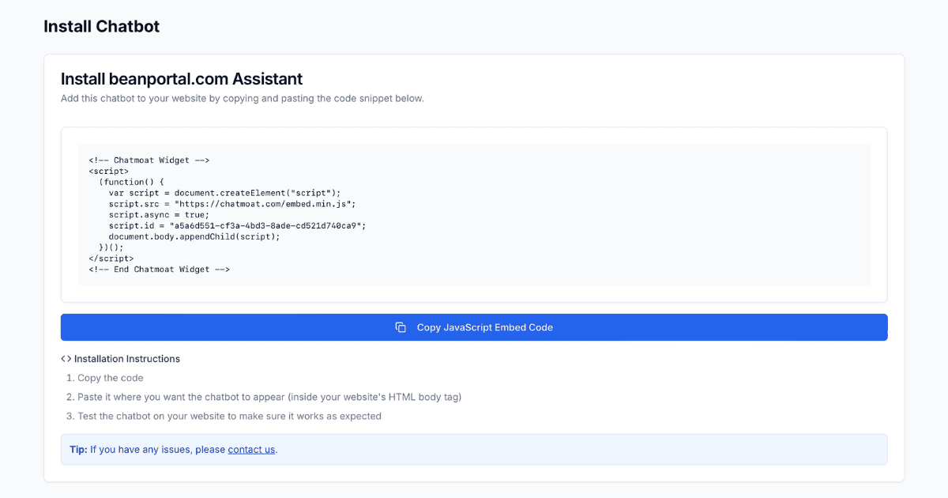Click the document.body.appendChild line
Image resolution: width=948 pixels, height=498 pixels.
(x=194, y=236)
